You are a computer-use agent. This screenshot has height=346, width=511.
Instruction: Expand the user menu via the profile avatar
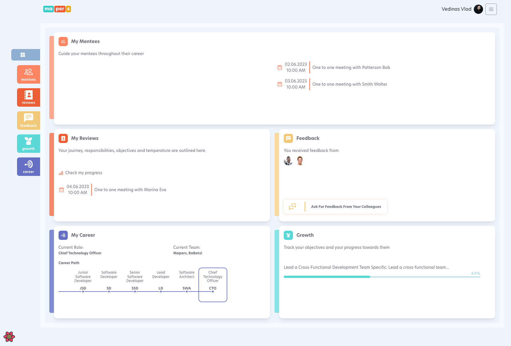478,9
